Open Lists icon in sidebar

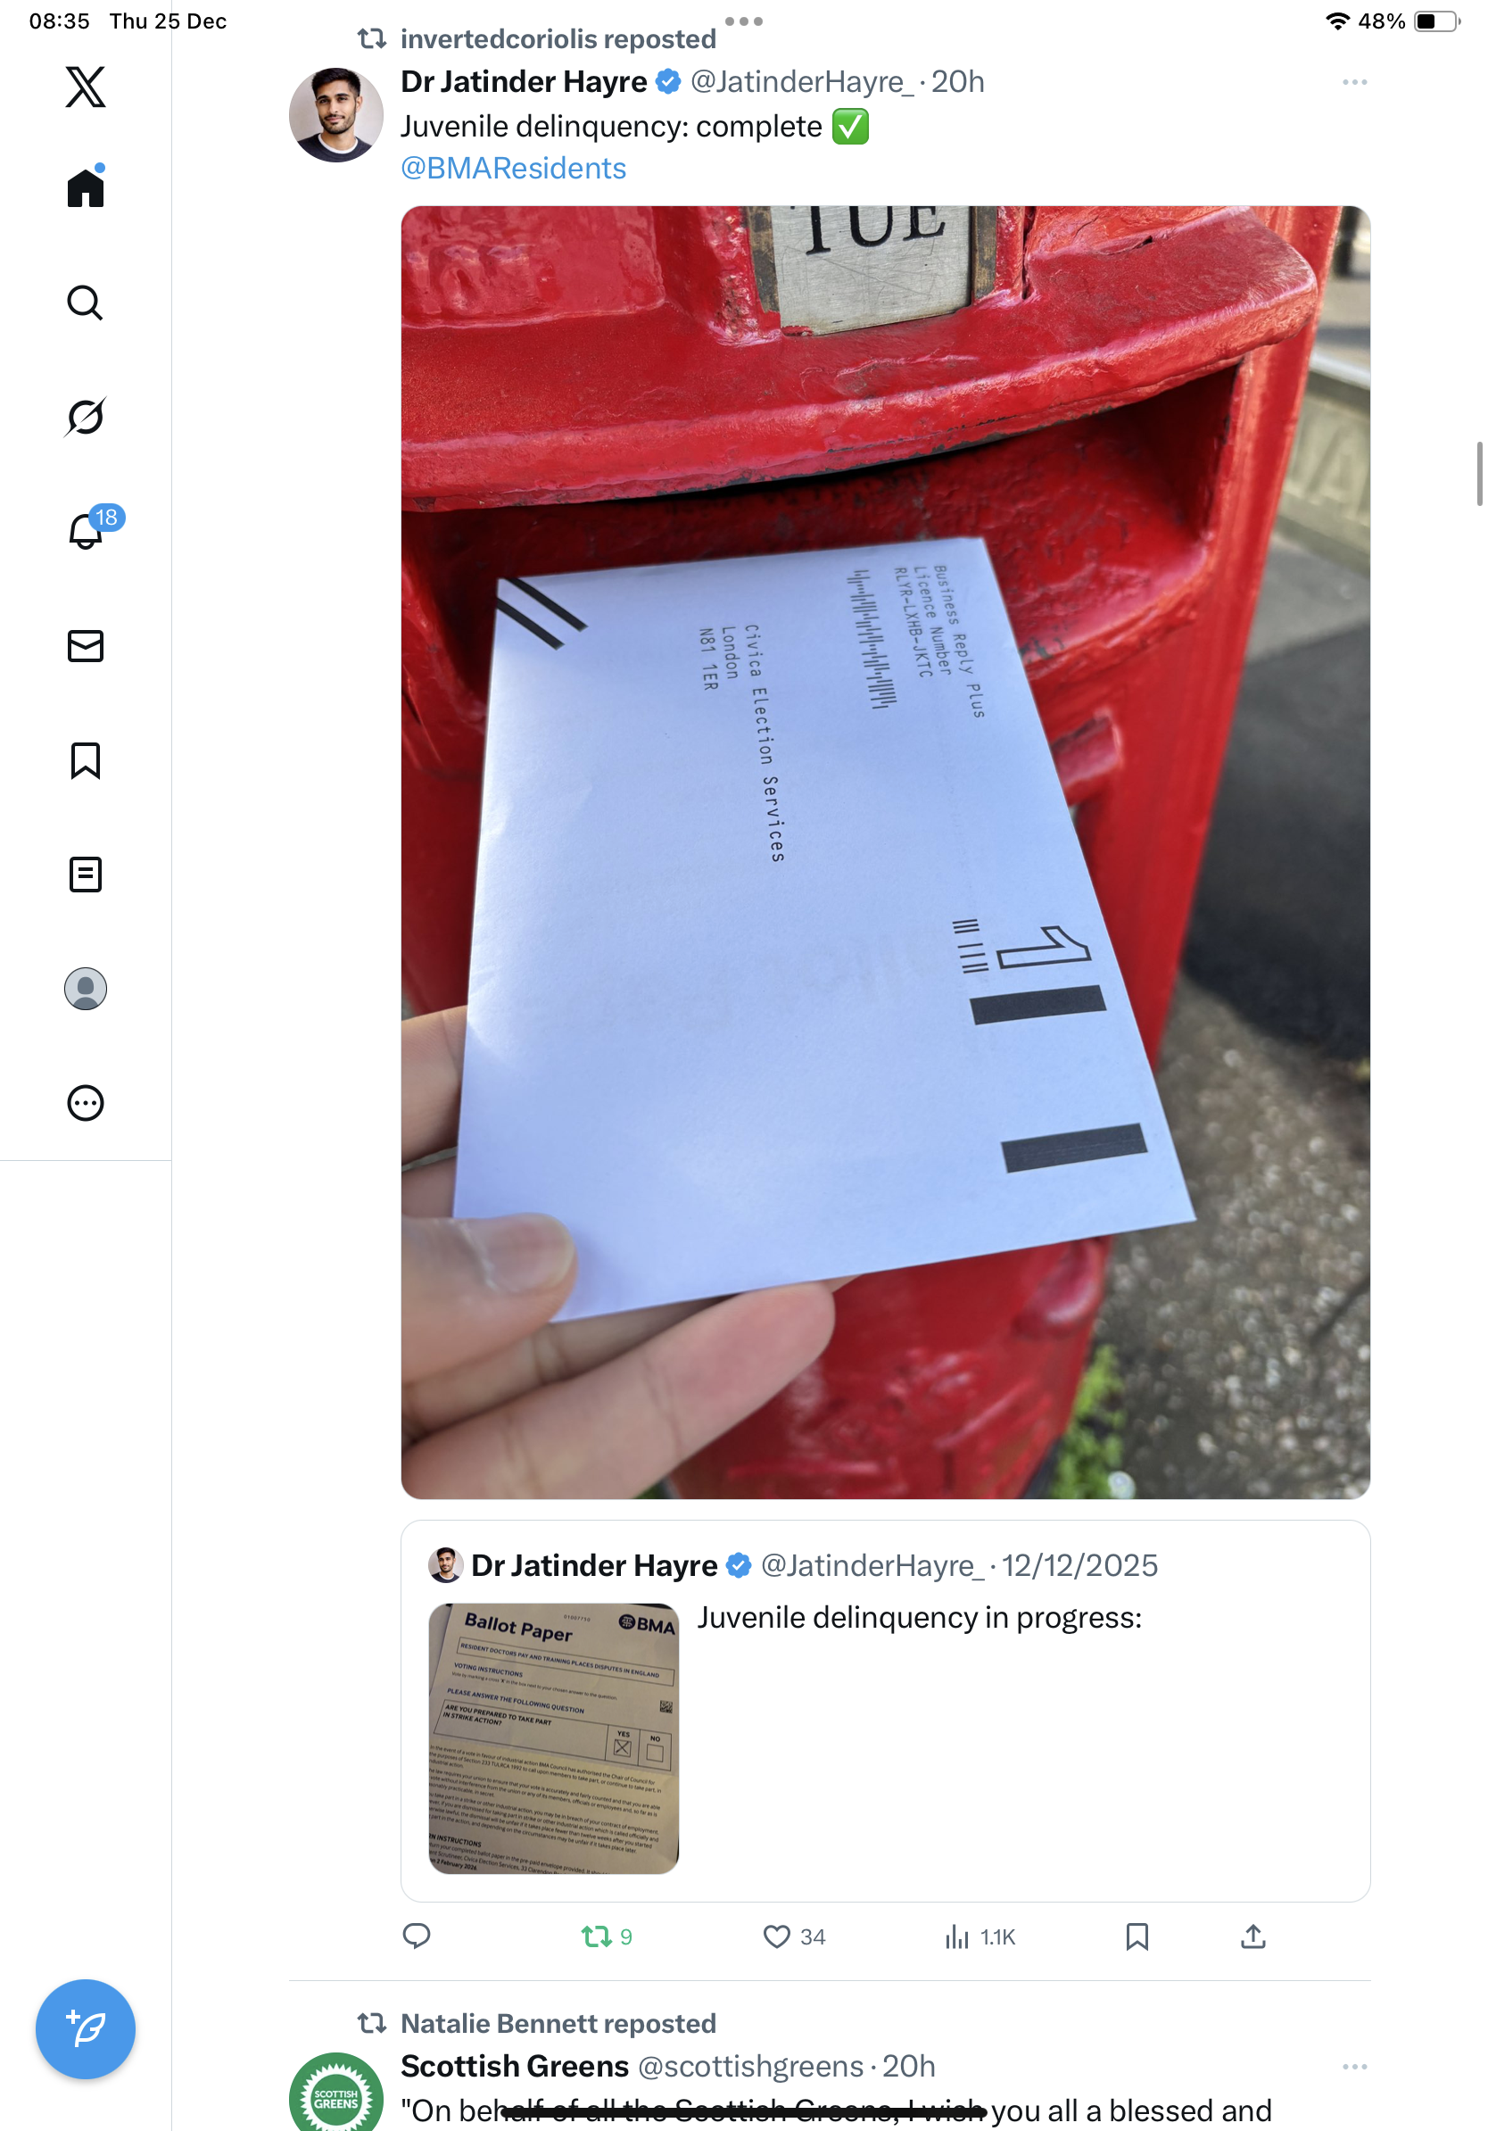click(x=86, y=875)
